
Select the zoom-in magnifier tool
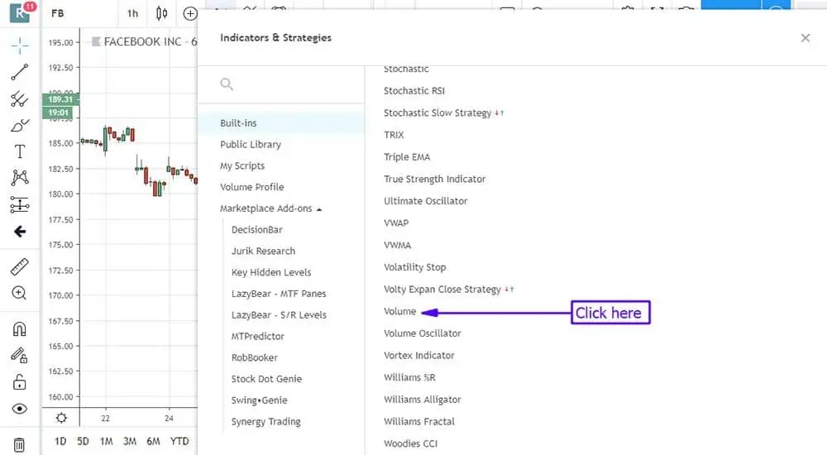tap(20, 293)
